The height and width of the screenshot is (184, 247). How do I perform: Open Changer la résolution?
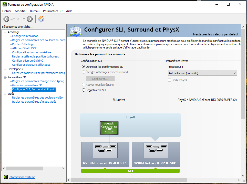tap(25, 36)
